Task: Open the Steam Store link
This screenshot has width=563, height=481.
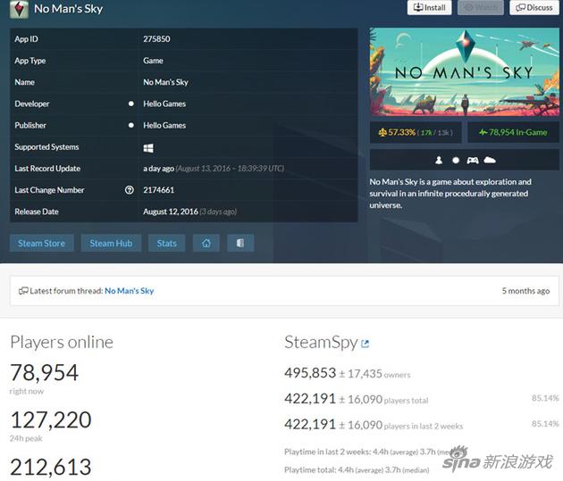Action: pos(42,244)
